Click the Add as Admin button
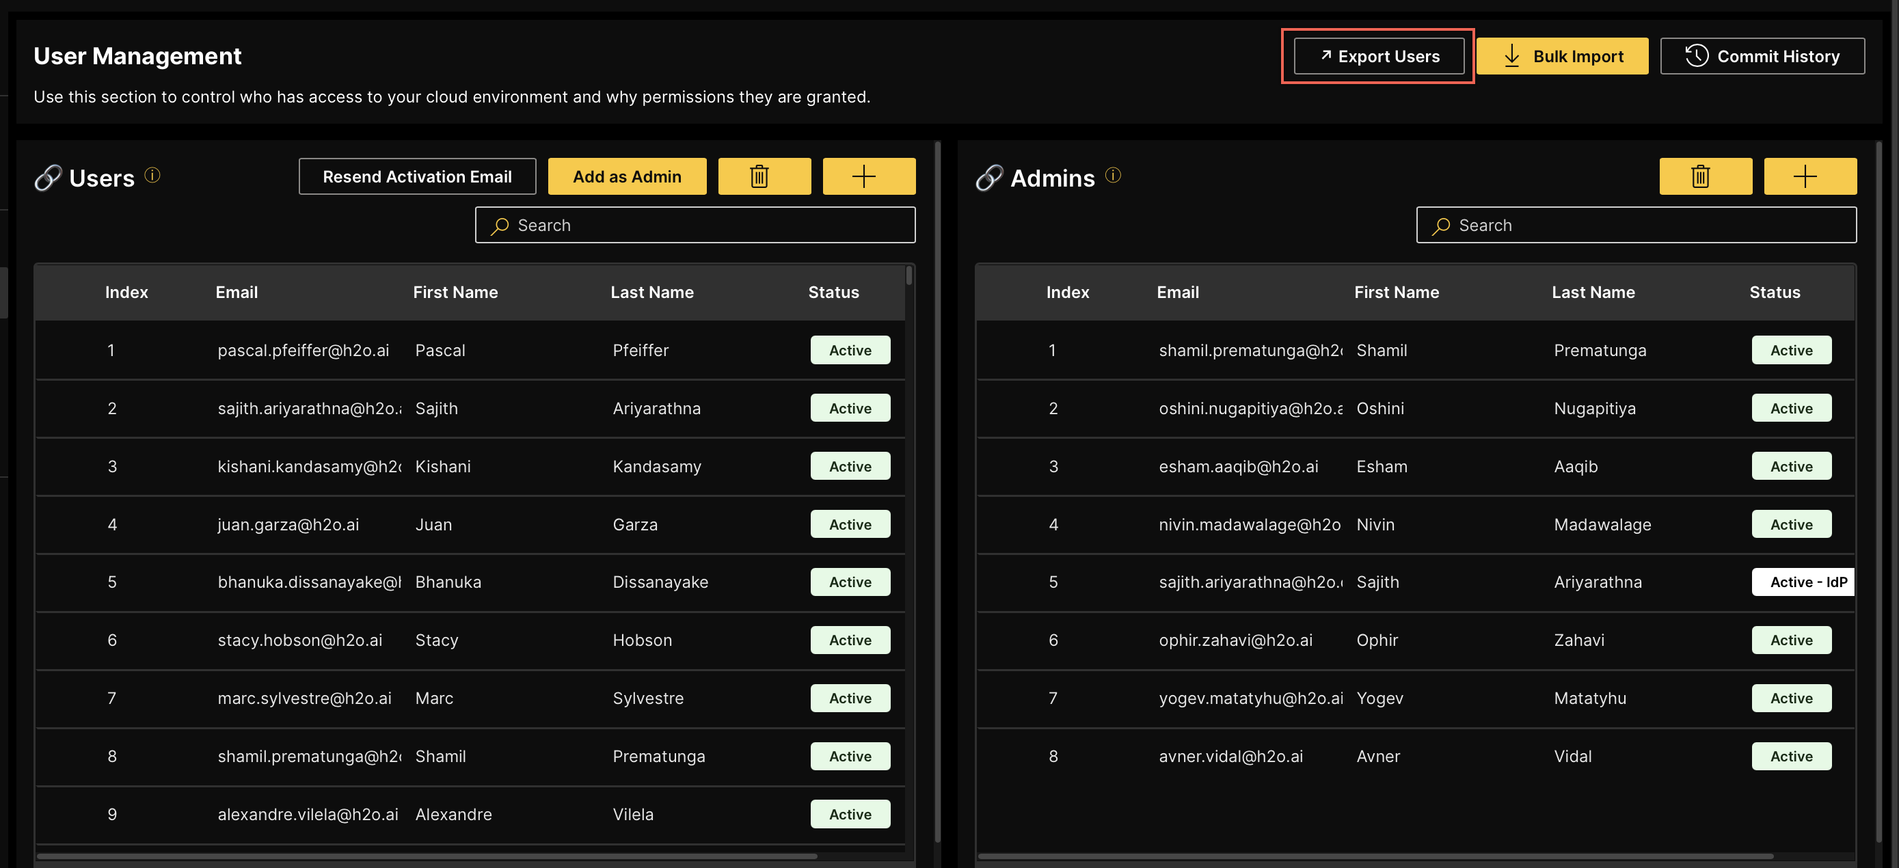This screenshot has width=1899, height=868. coord(628,176)
